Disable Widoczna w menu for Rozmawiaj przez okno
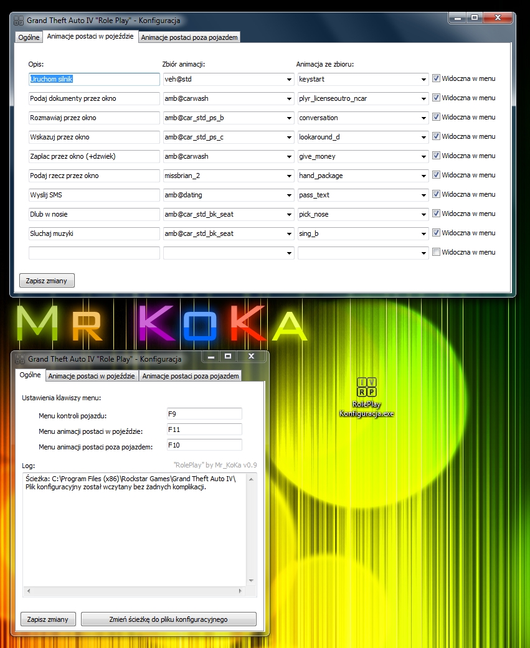Image resolution: width=530 pixels, height=648 pixels. pyautogui.click(x=436, y=117)
